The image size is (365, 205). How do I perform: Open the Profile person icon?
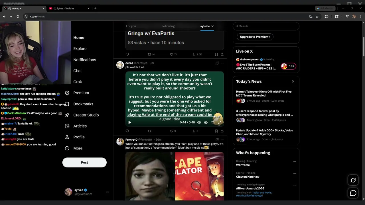point(67,137)
